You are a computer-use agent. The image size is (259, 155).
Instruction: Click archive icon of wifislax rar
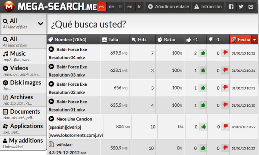51,144
